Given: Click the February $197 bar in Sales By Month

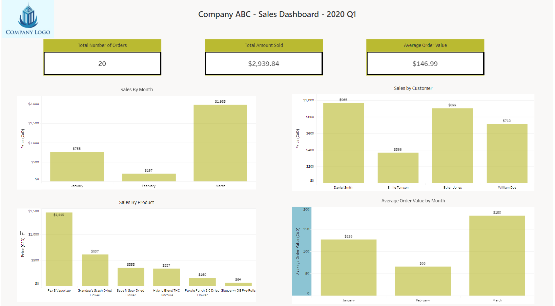Looking at the screenshot, I should coord(149,177).
